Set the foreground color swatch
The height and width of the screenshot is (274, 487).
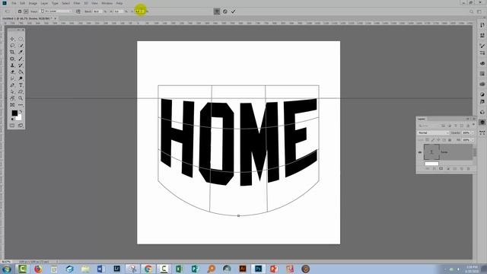click(x=14, y=113)
